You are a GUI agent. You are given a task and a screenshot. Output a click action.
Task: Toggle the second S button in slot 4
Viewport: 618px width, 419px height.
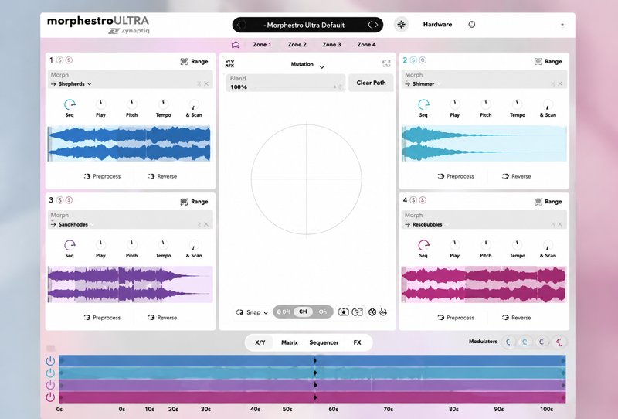[423, 200]
